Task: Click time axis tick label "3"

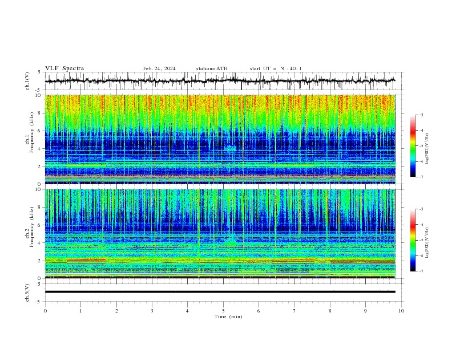Action: 152,311
